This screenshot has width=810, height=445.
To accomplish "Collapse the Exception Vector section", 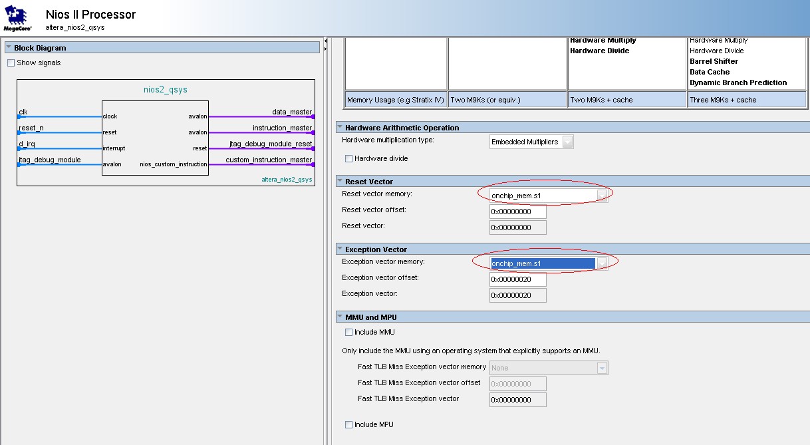I will point(340,249).
